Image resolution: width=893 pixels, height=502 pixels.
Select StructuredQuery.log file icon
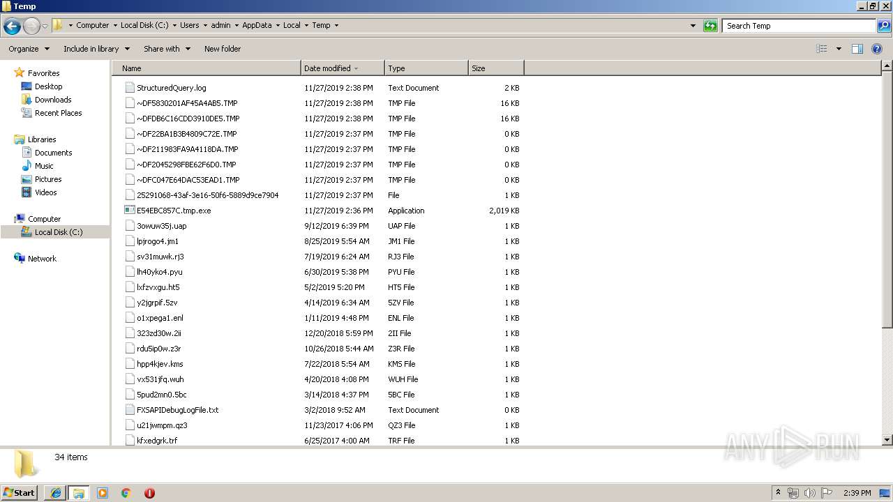click(130, 88)
